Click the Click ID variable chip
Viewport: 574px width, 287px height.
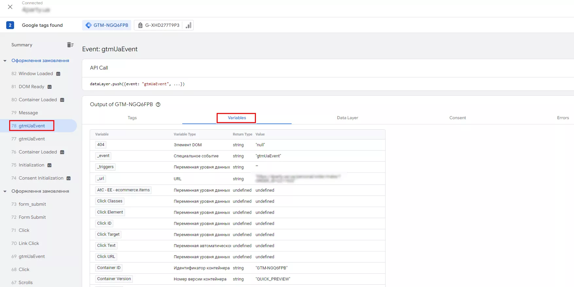coord(104,223)
